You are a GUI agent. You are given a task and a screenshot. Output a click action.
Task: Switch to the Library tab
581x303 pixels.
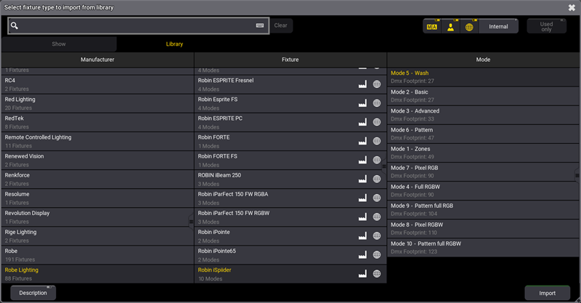click(174, 44)
